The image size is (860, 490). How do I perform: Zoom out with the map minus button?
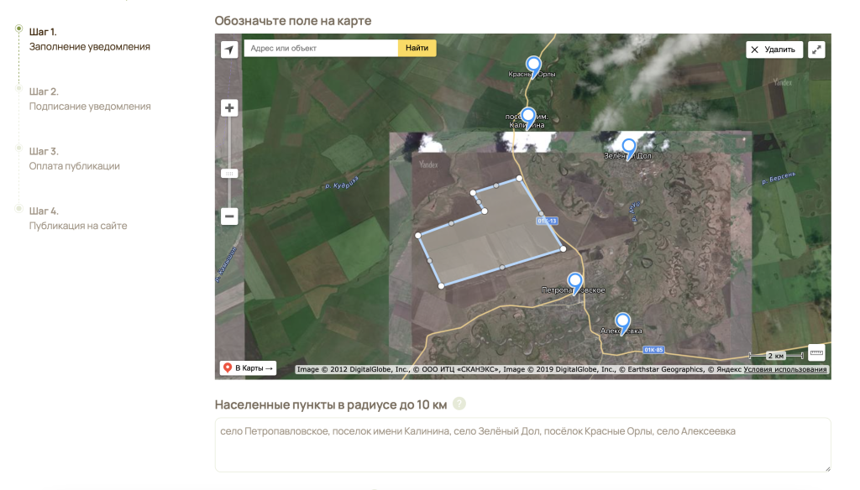point(229,216)
